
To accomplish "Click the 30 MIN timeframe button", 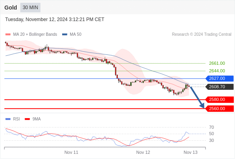I will [30, 8].
